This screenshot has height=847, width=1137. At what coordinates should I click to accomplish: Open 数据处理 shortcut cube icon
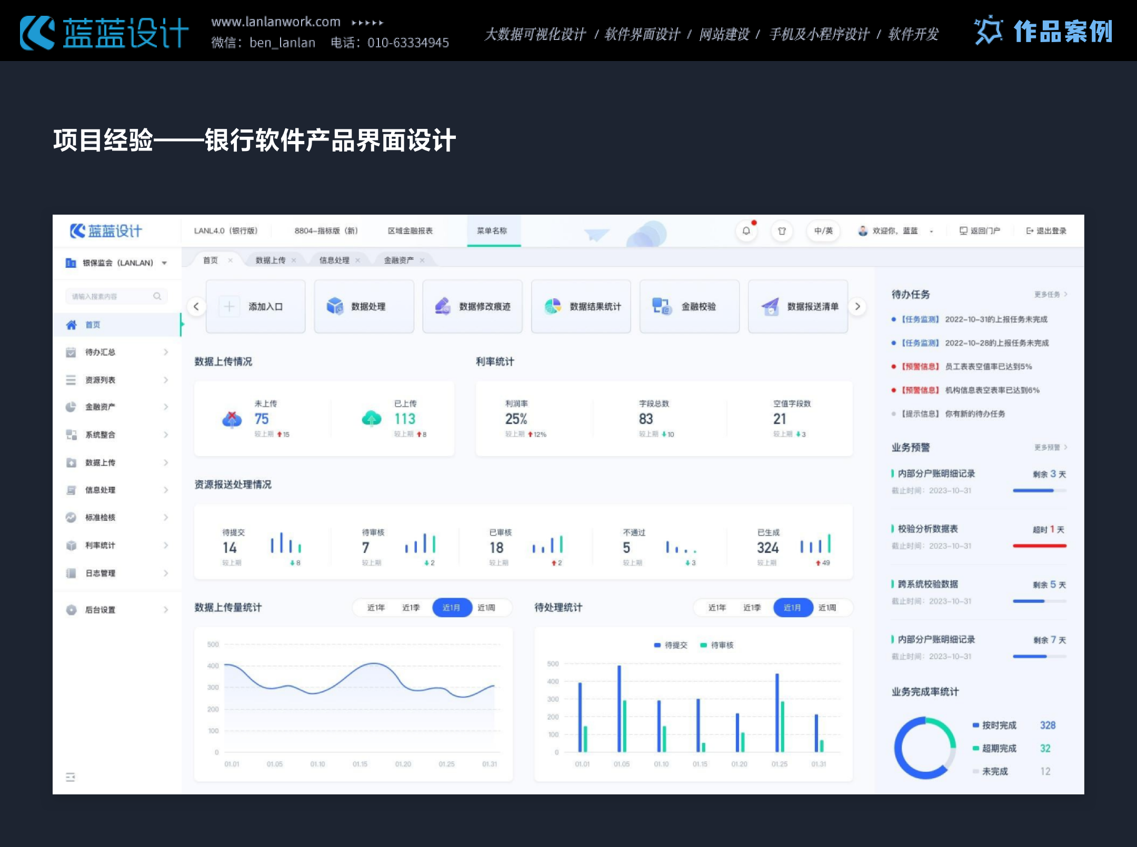[x=335, y=306]
